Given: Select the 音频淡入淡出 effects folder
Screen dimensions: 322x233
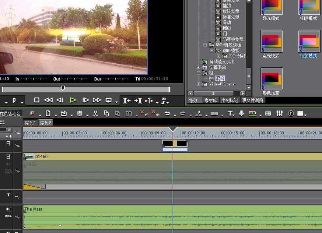Looking at the screenshot, I should (222, 62).
